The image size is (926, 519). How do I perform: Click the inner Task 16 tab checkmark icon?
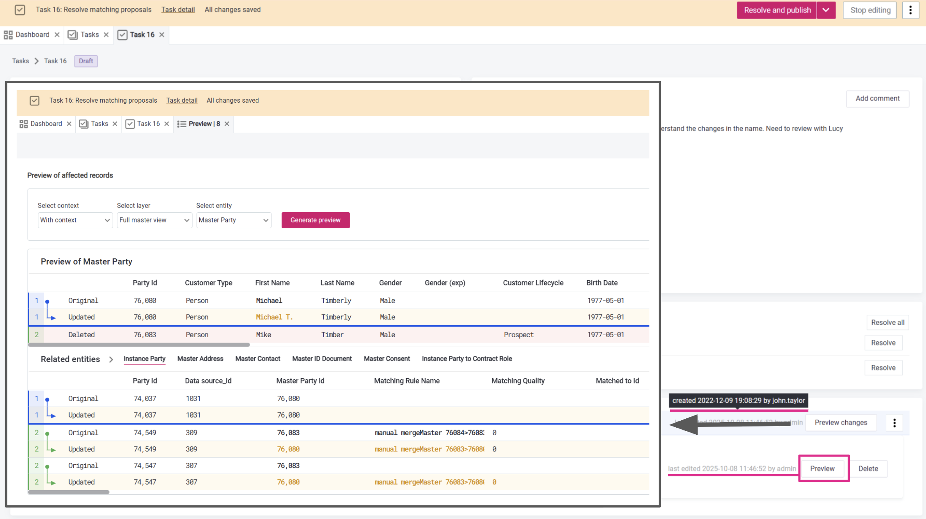pos(130,124)
